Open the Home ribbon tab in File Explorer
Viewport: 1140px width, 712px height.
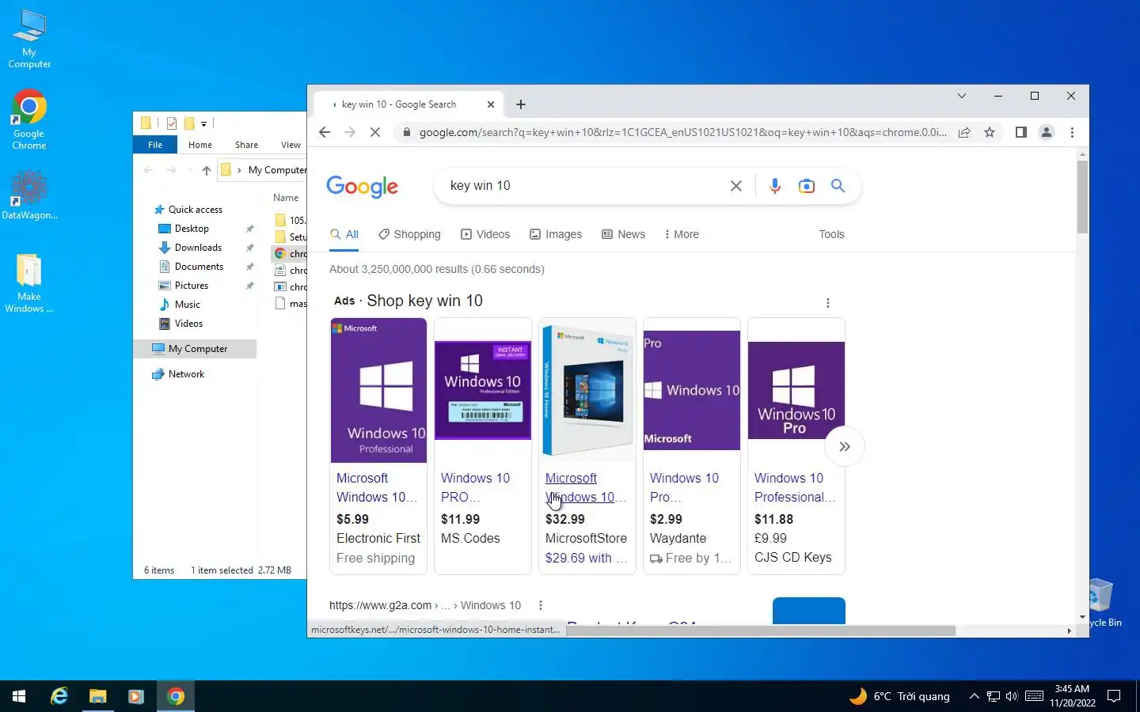(x=200, y=145)
